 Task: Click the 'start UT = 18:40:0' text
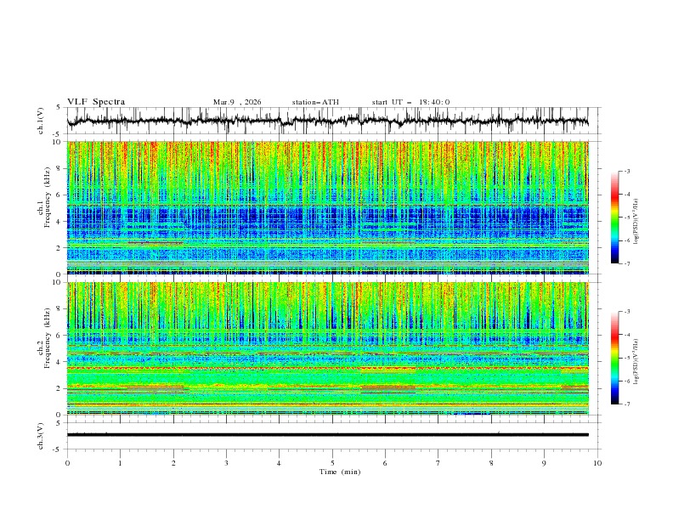[410, 102]
